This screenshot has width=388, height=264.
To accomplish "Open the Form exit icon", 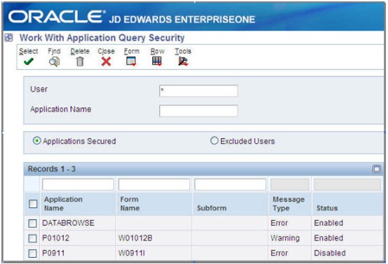I will 131,61.
